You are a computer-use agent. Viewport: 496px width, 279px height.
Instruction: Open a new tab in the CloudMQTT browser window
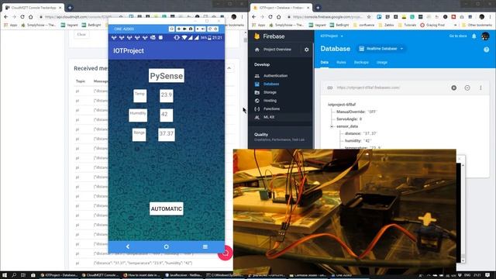pyautogui.click(x=70, y=7)
